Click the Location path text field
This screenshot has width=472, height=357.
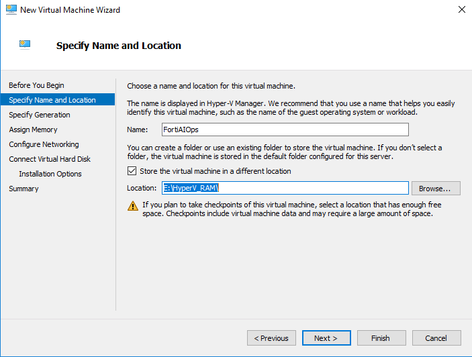click(x=285, y=188)
